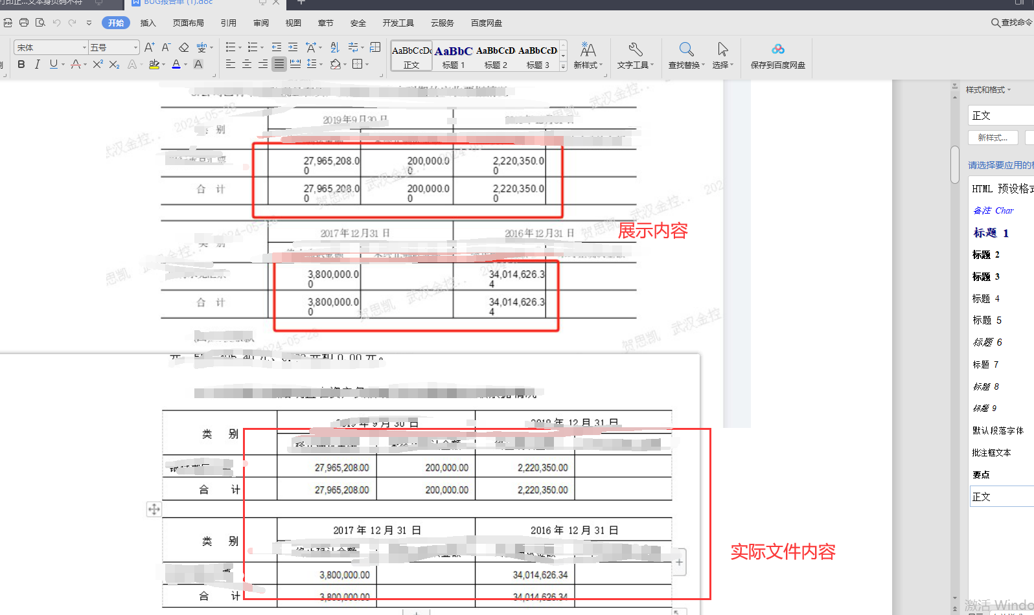Open the font name dropdown showing 宋体
1034x615 pixels.
click(x=84, y=47)
